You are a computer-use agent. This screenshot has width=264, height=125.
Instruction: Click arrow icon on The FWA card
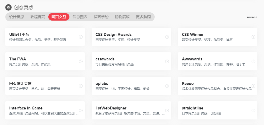[x=81, y=61]
